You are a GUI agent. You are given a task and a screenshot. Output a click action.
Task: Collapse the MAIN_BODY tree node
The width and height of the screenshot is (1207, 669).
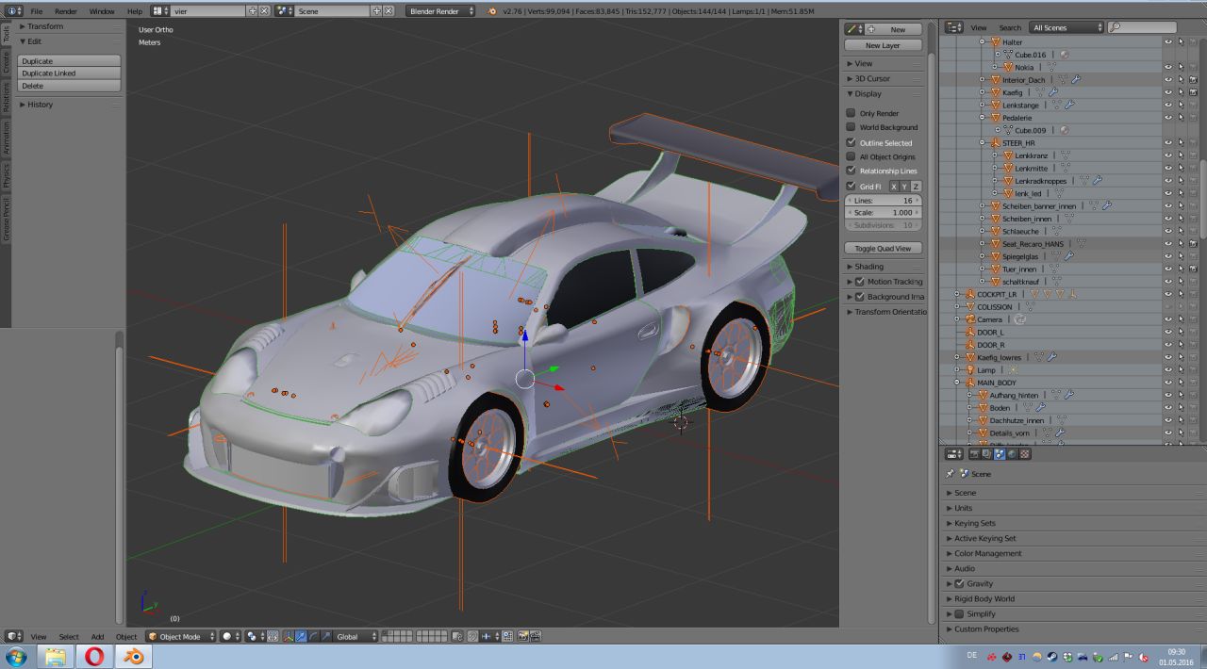click(x=957, y=383)
